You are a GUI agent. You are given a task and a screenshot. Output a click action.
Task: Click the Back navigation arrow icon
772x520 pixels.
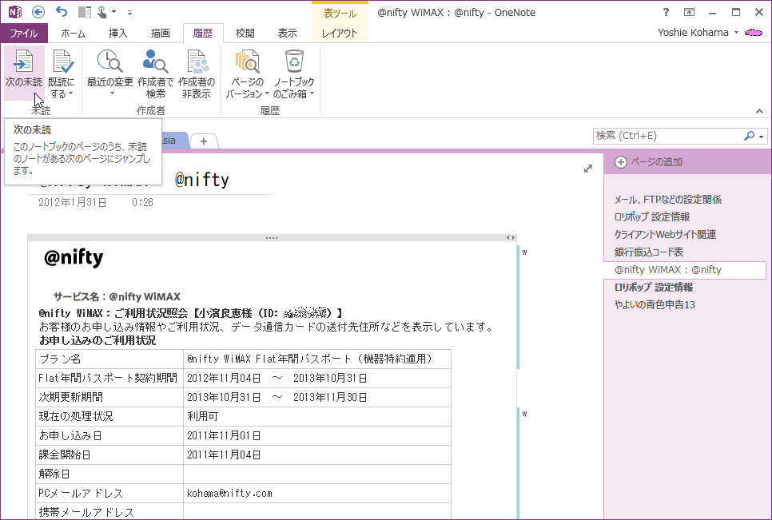[39, 12]
